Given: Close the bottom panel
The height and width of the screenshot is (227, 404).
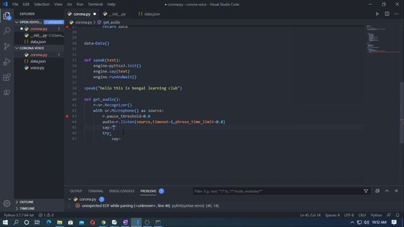Looking at the screenshot, I should point(396,191).
